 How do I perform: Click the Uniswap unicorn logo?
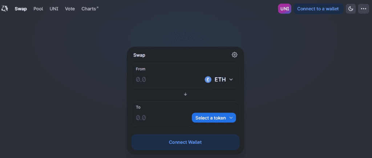click(4, 9)
